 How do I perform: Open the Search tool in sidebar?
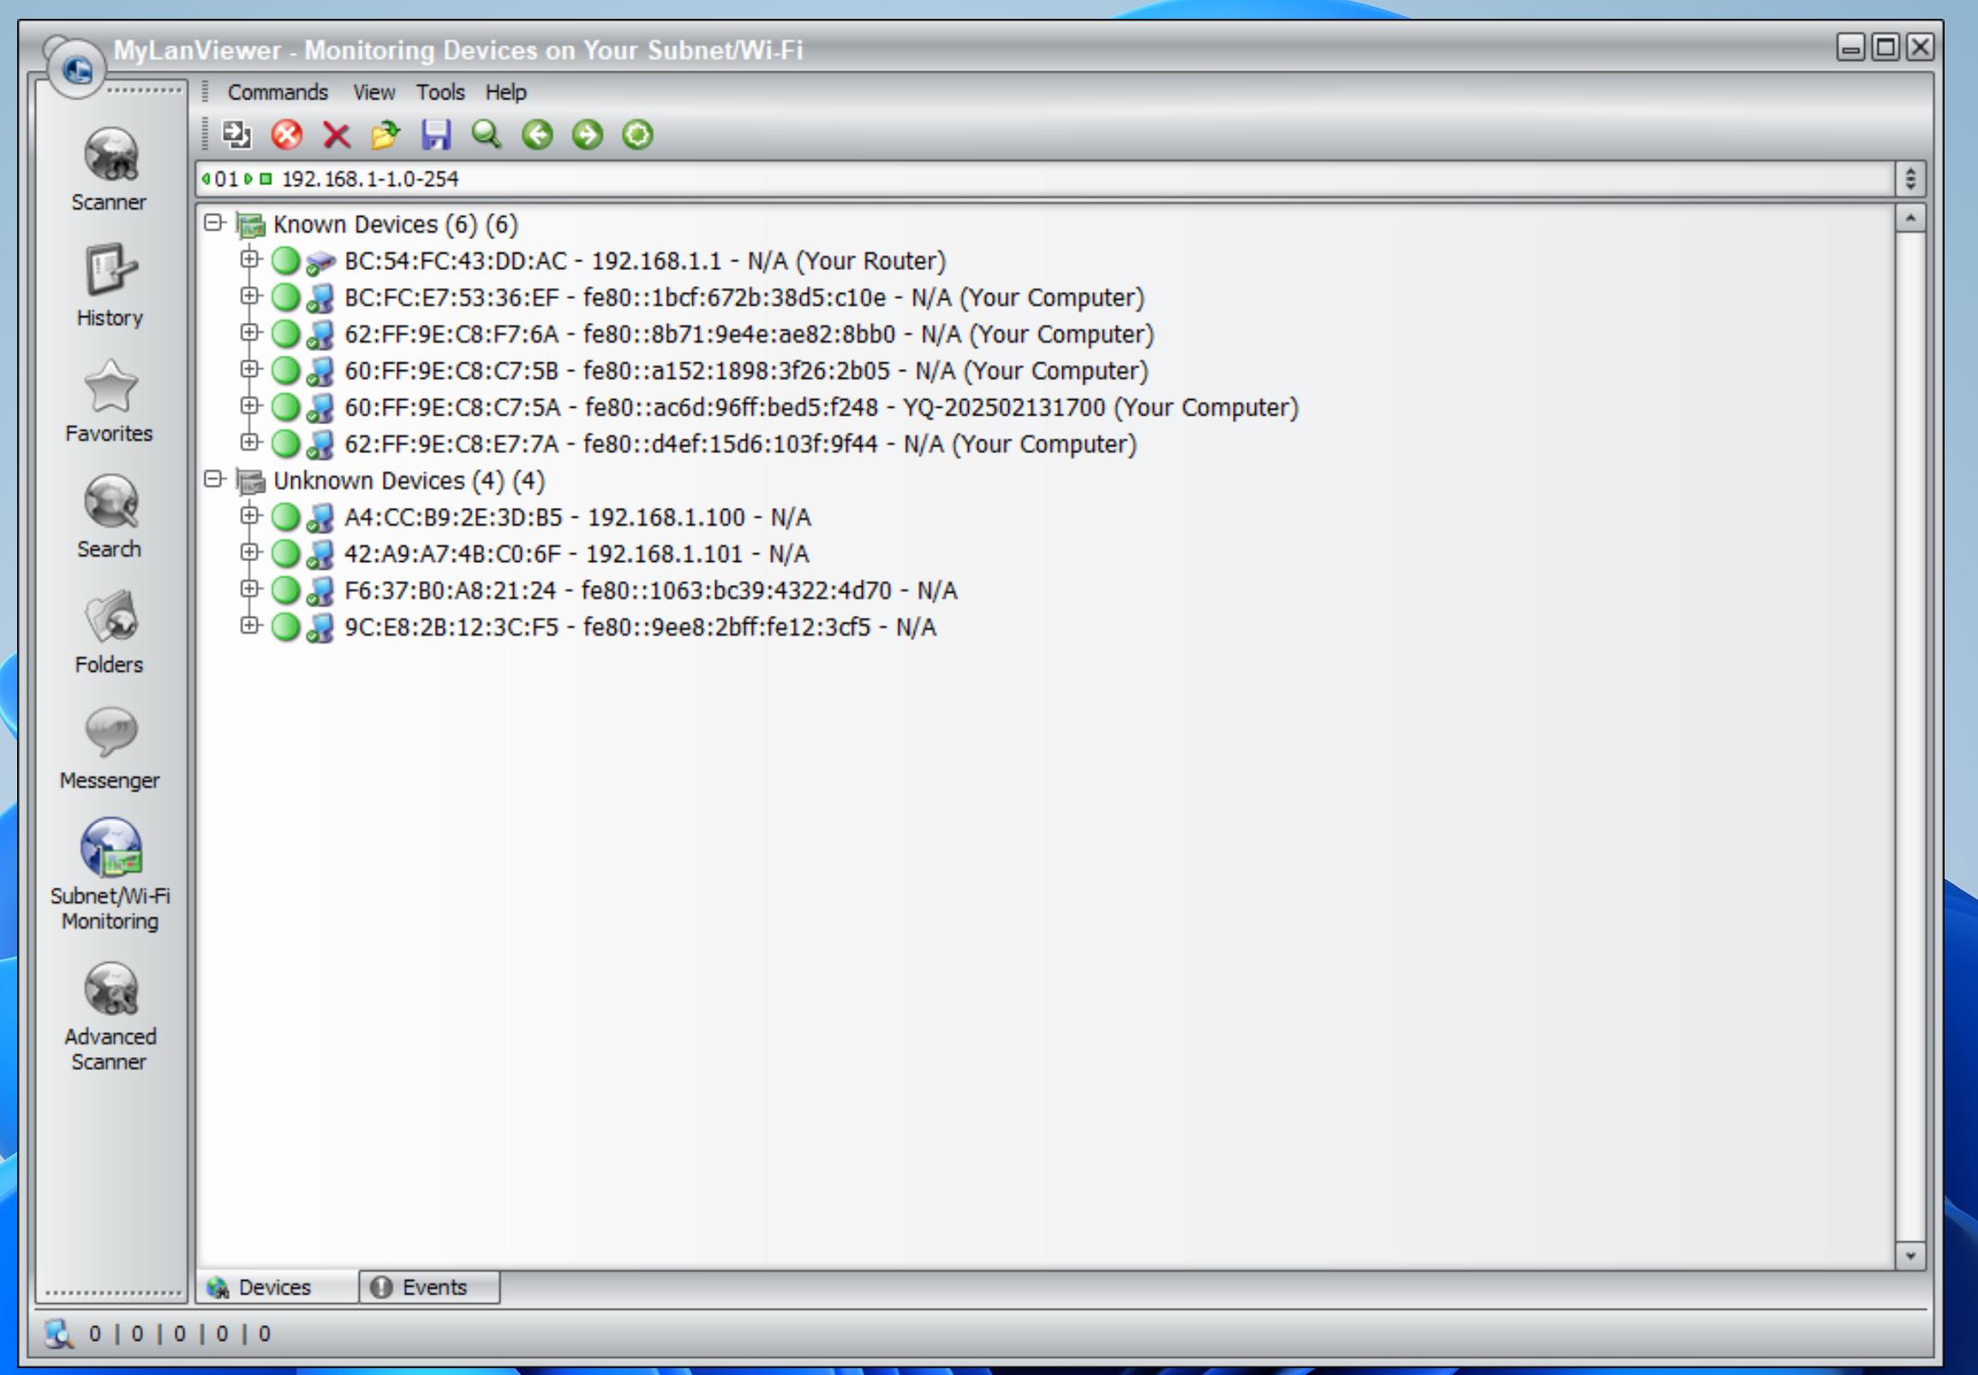click(x=110, y=516)
